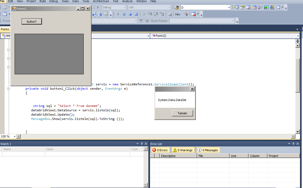Stop debugging with the square stop icon

(130, 14)
